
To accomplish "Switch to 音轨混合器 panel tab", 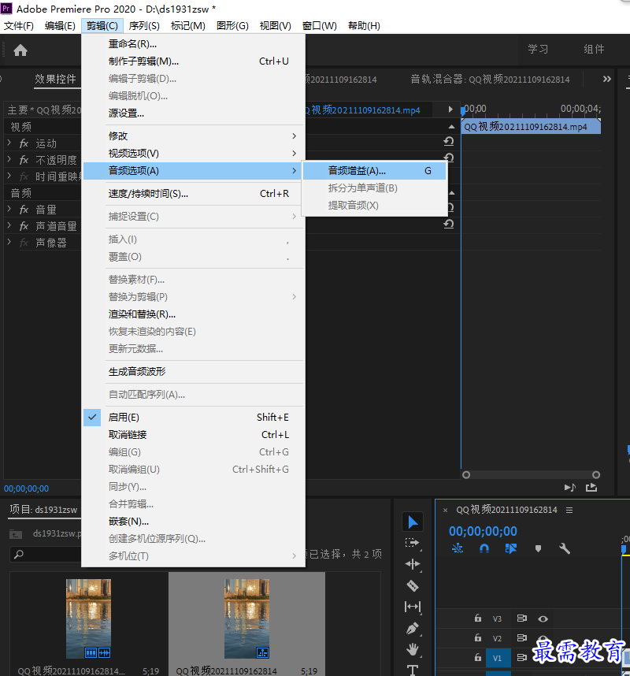I will (x=490, y=80).
